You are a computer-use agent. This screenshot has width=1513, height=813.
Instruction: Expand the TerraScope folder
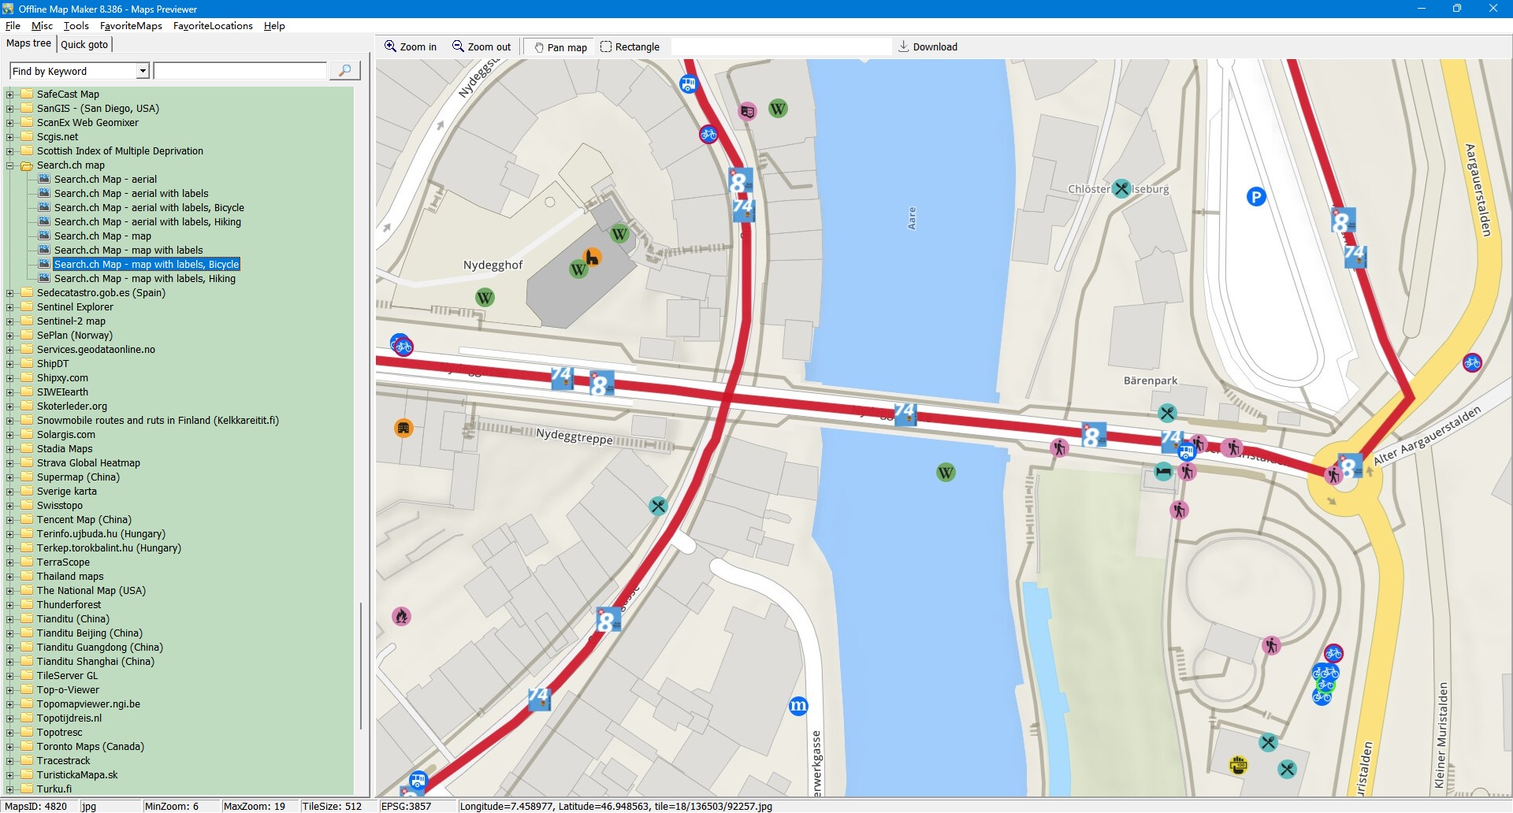coord(10,562)
